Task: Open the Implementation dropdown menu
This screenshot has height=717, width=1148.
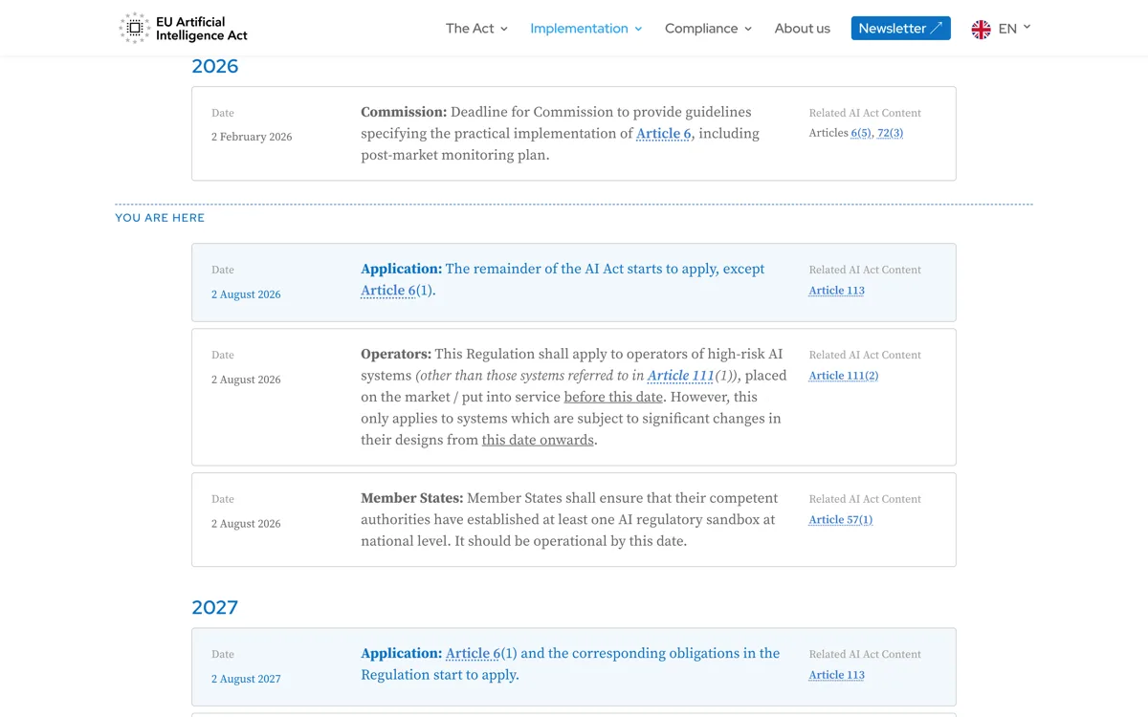Action: pyautogui.click(x=585, y=29)
